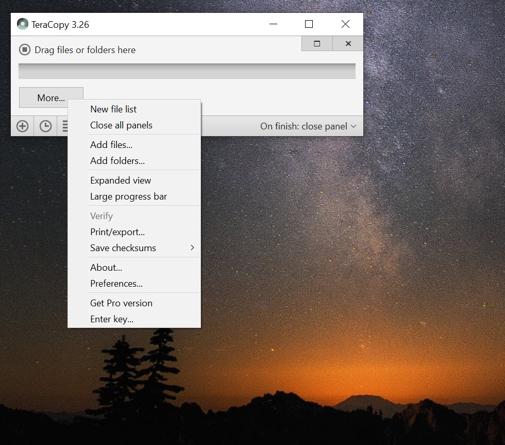Enable Large progress bar mode

pos(128,196)
